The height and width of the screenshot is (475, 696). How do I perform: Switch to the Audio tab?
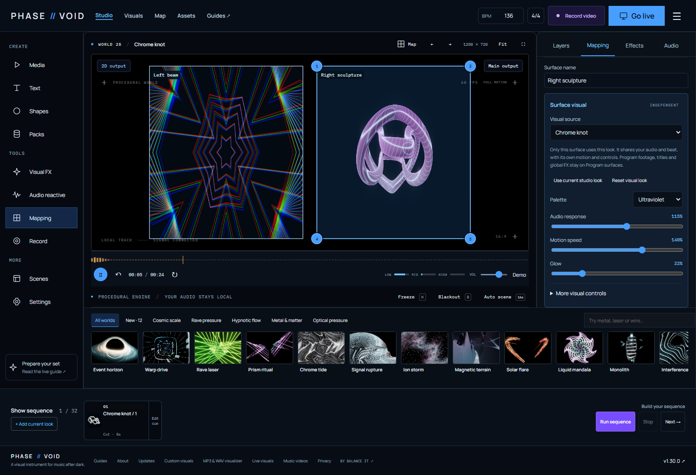point(671,46)
